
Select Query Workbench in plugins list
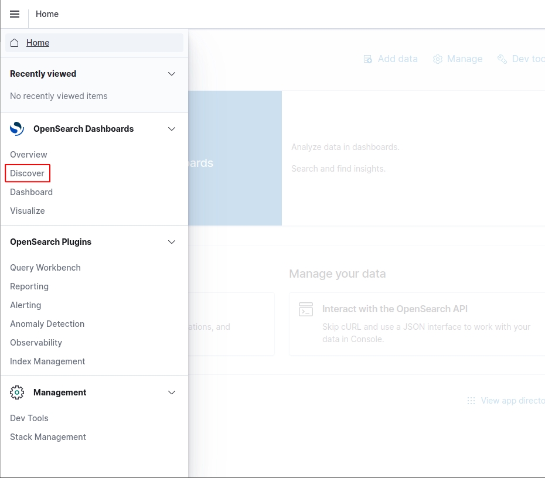[x=45, y=268]
